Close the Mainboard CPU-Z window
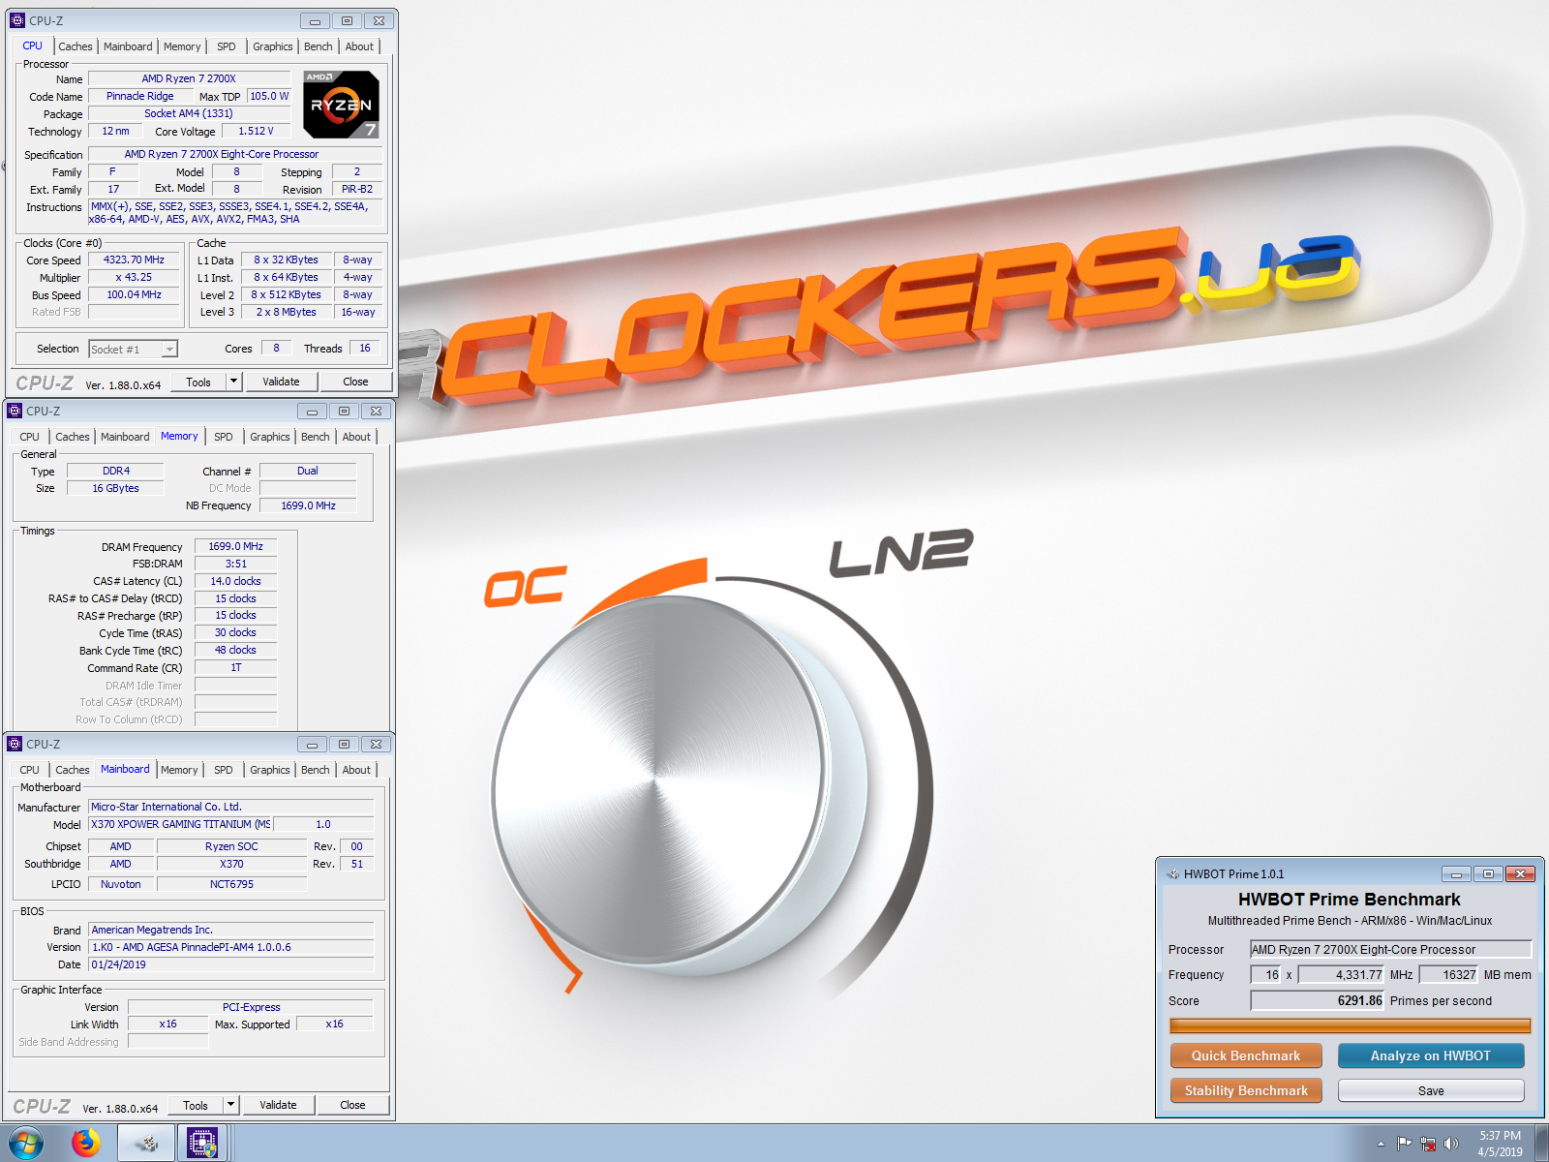Screen dimensions: 1549x1162 pos(377,744)
